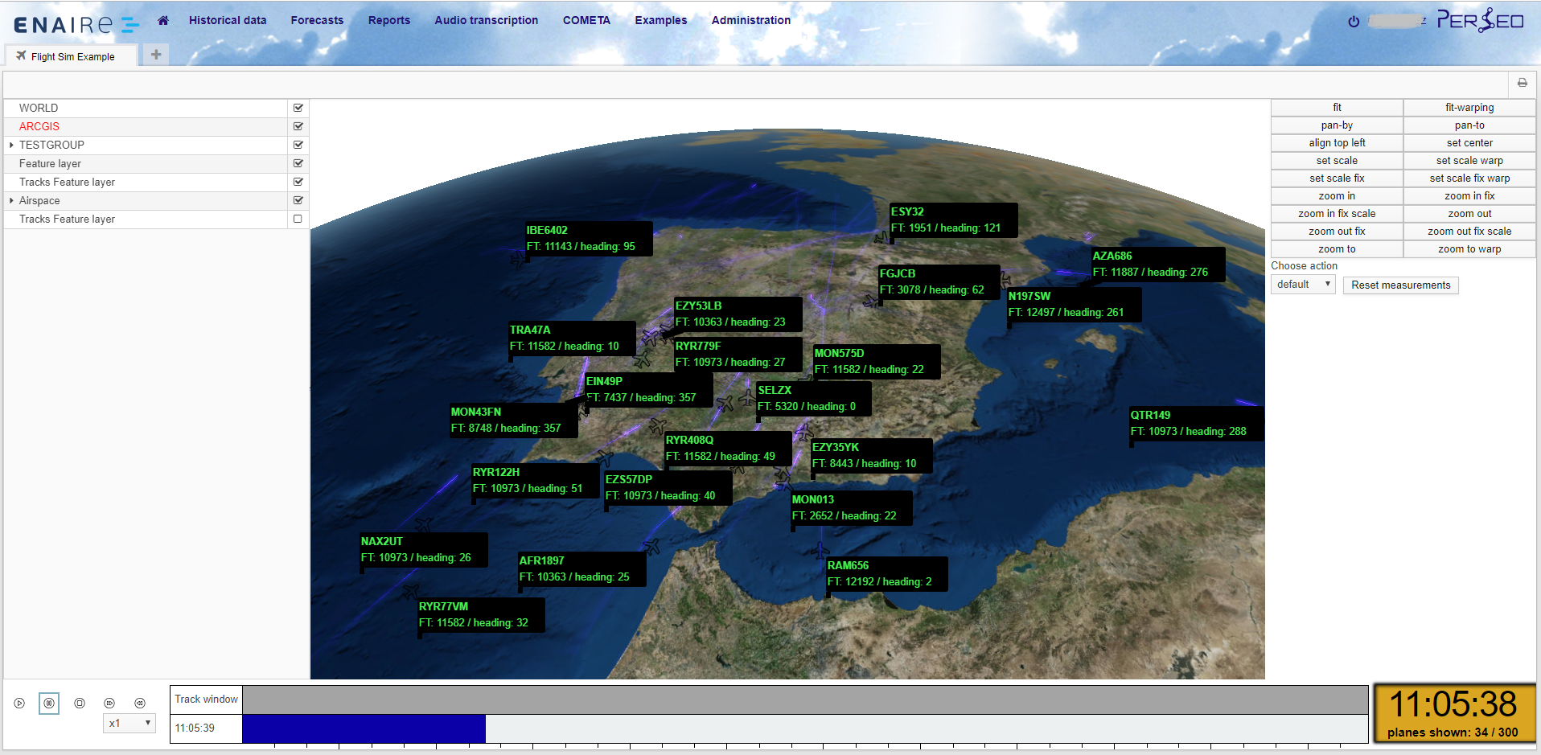Click the blue timeline progress bar
This screenshot has width=1541, height=755.
tap(364, 728)
